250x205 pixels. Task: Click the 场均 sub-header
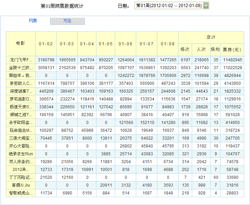tap(215, 50)
